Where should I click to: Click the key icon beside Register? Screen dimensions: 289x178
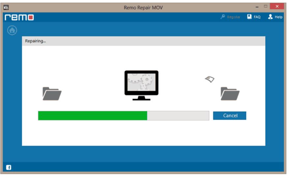tap(223, 17)
